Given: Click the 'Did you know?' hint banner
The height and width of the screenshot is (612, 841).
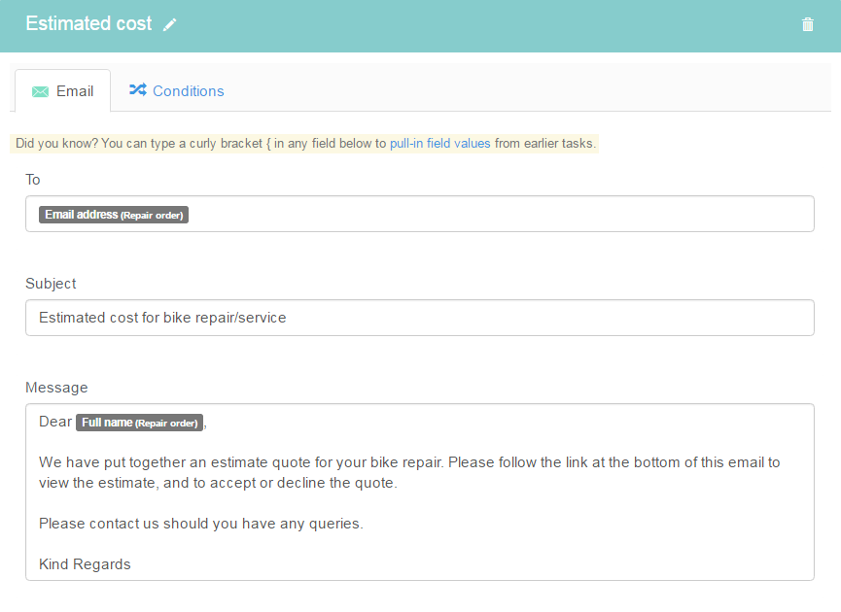Looking at the screenshot, I should (x=194, y=144).
